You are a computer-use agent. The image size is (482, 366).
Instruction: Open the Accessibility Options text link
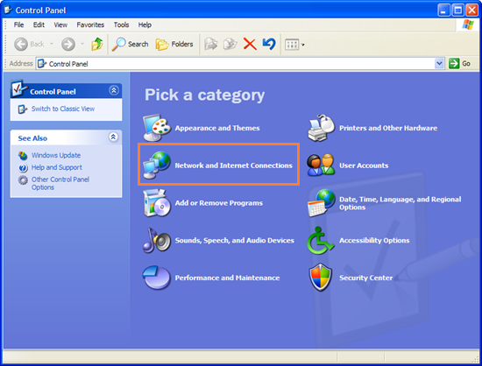coord(374,241)
